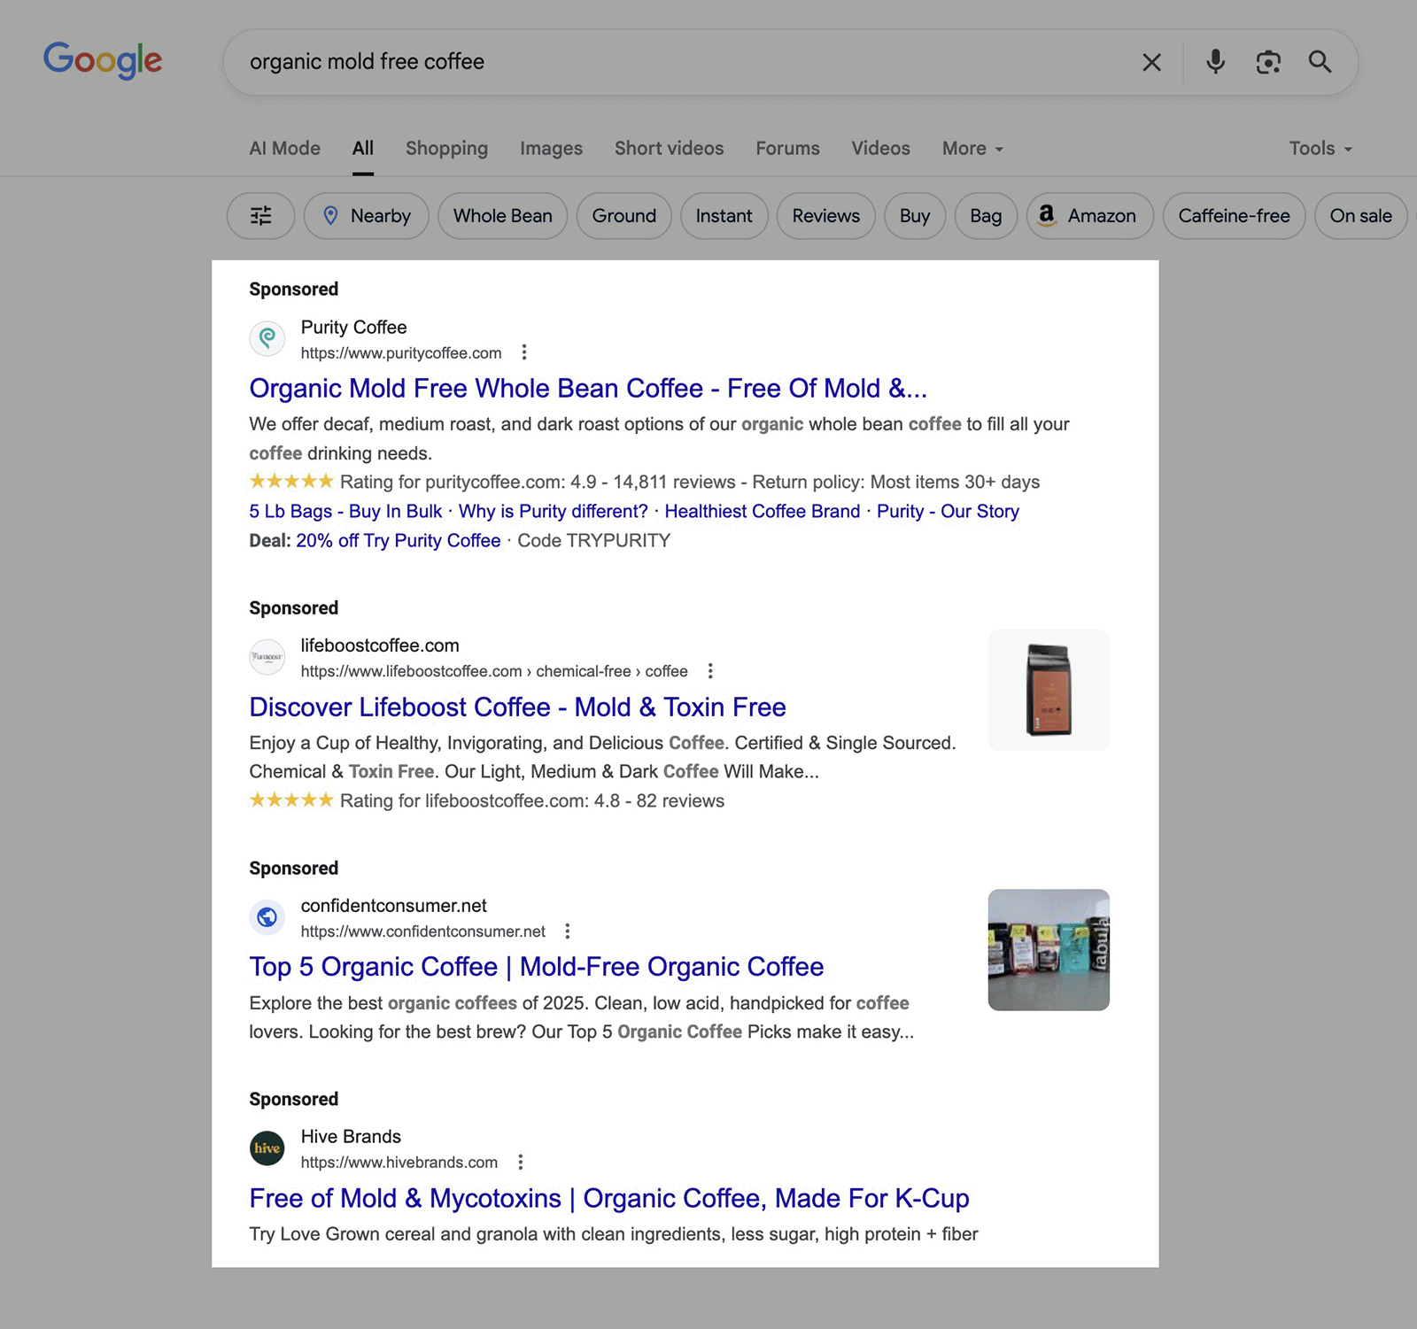Open the three-dot menu on Purity Coffee ad

tap(524, 352)
